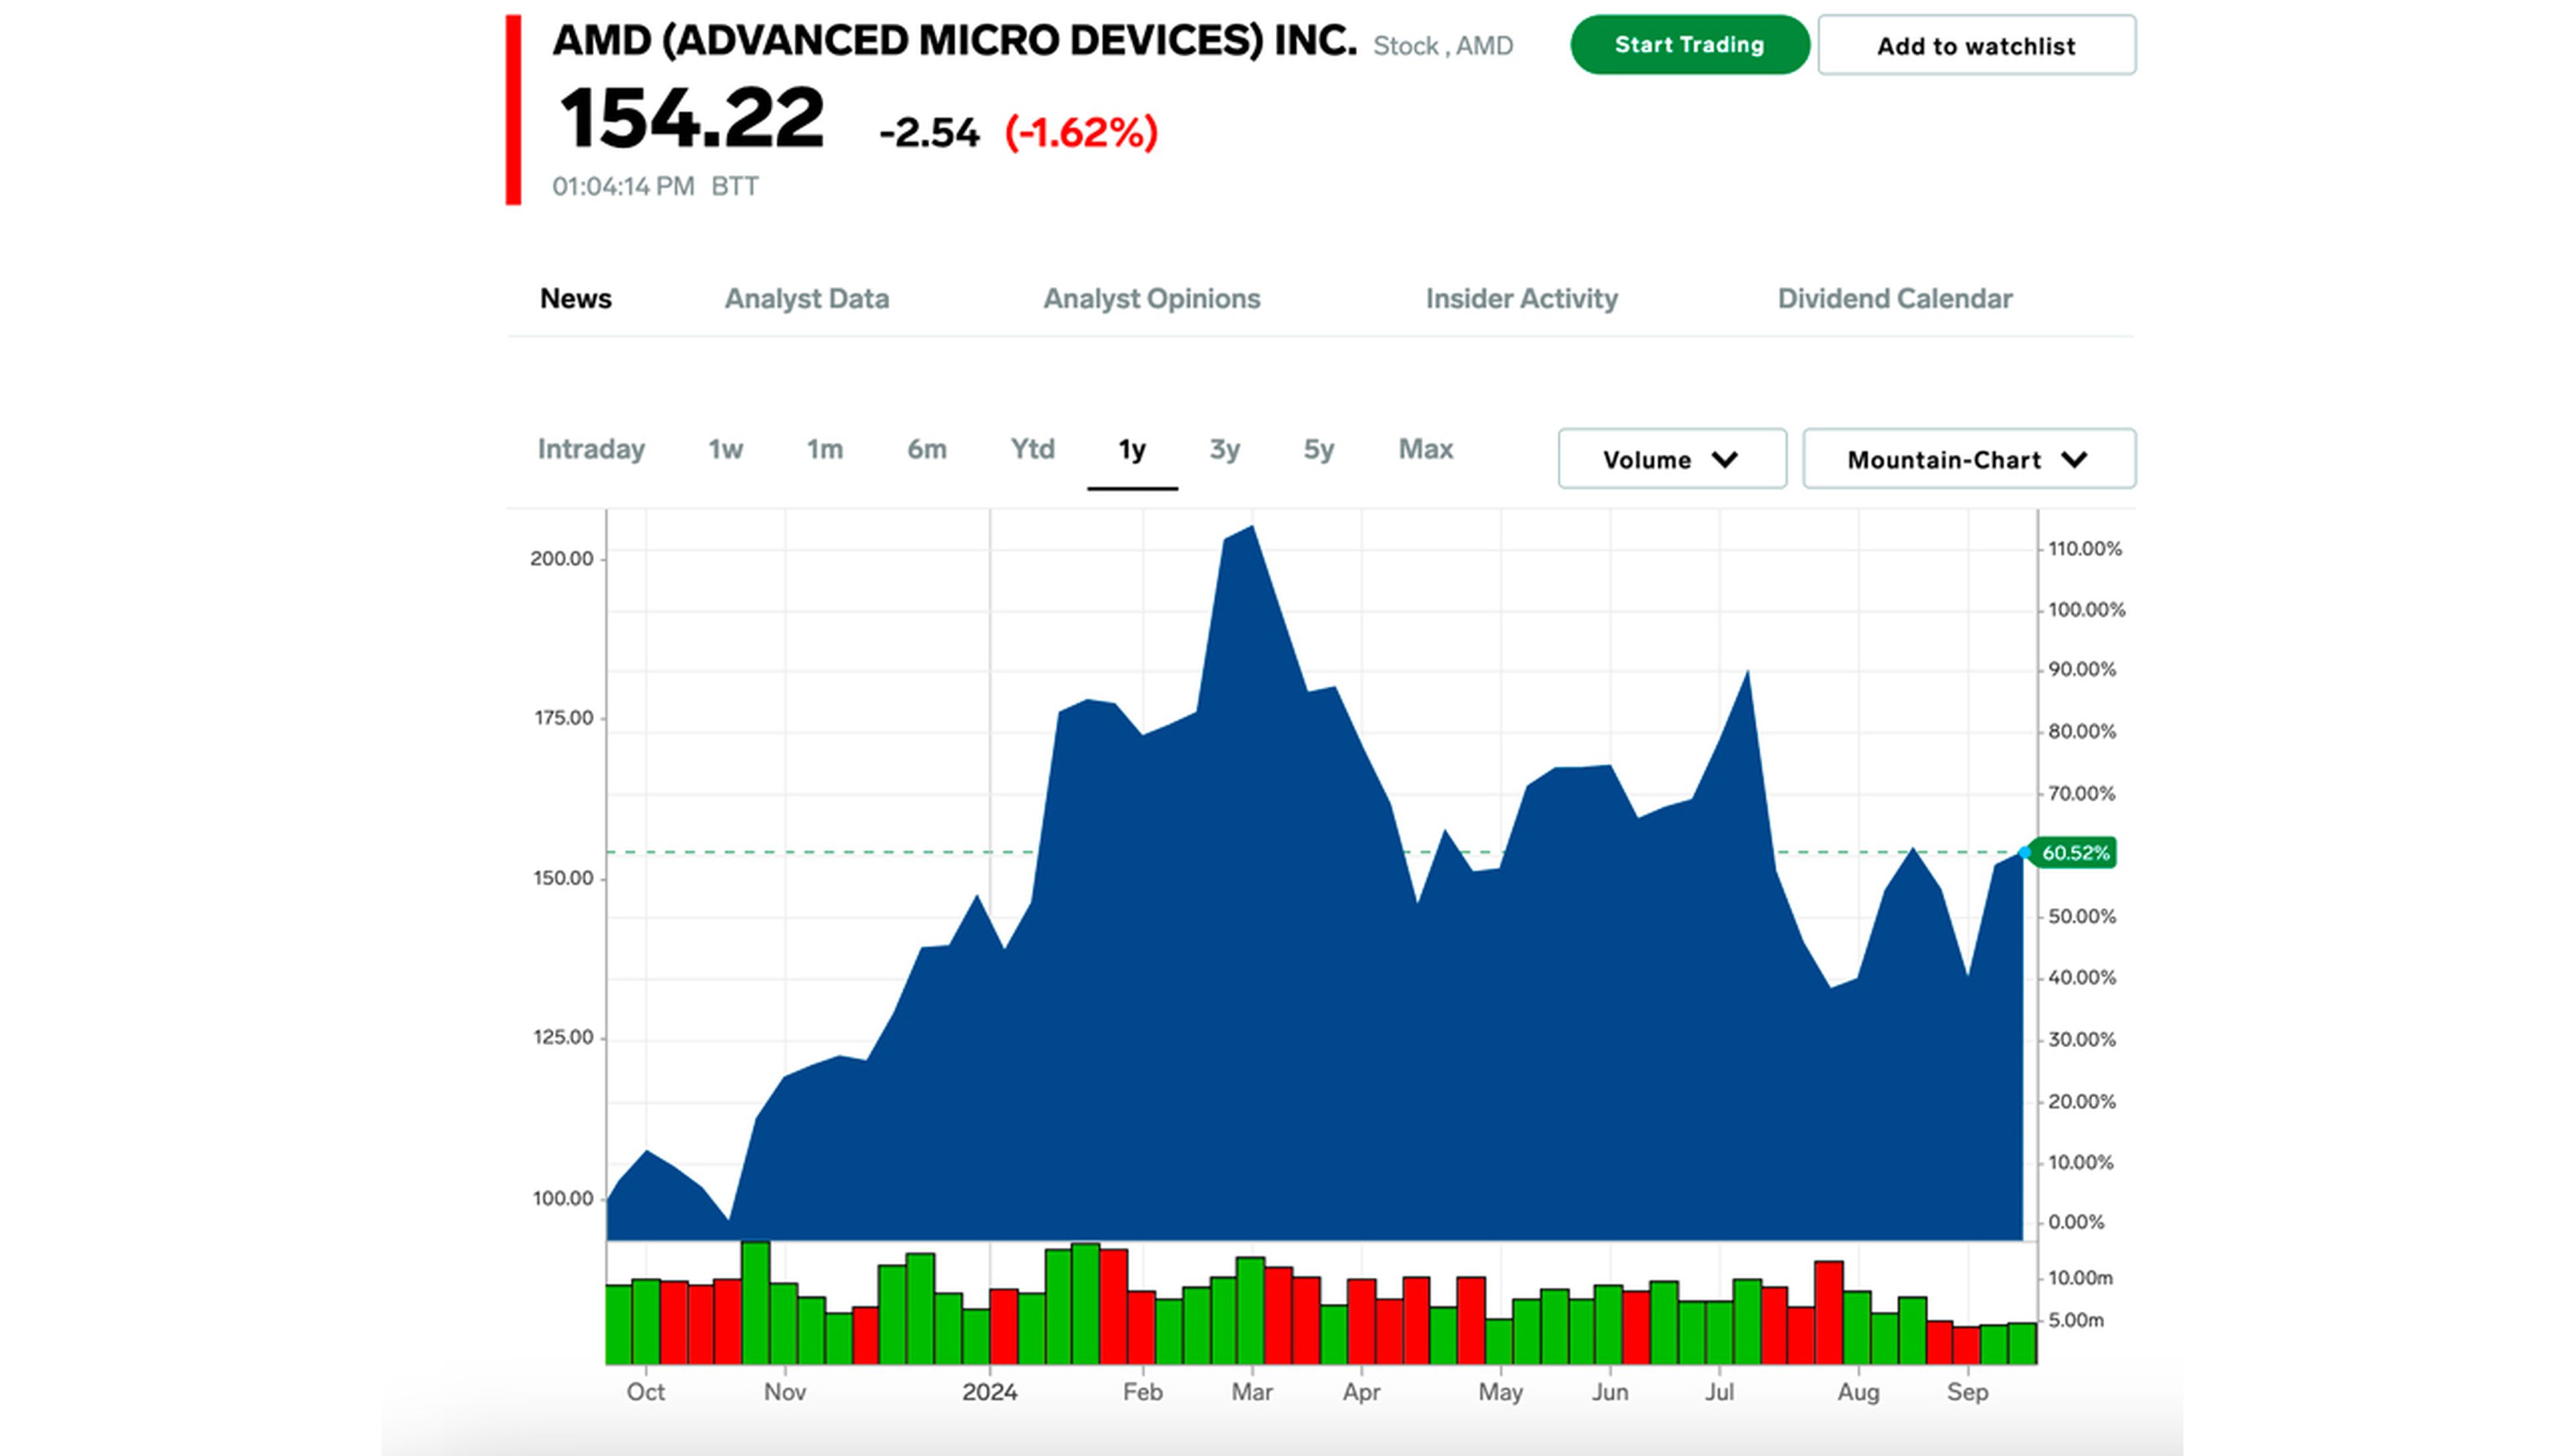2557x1456 pixels.
Task: Select the 1y chart range
Action: tap(1132, 450)
